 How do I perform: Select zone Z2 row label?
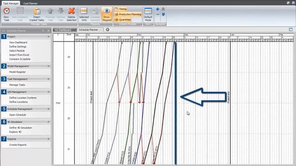pyautogui.click(x=69, y=119)
